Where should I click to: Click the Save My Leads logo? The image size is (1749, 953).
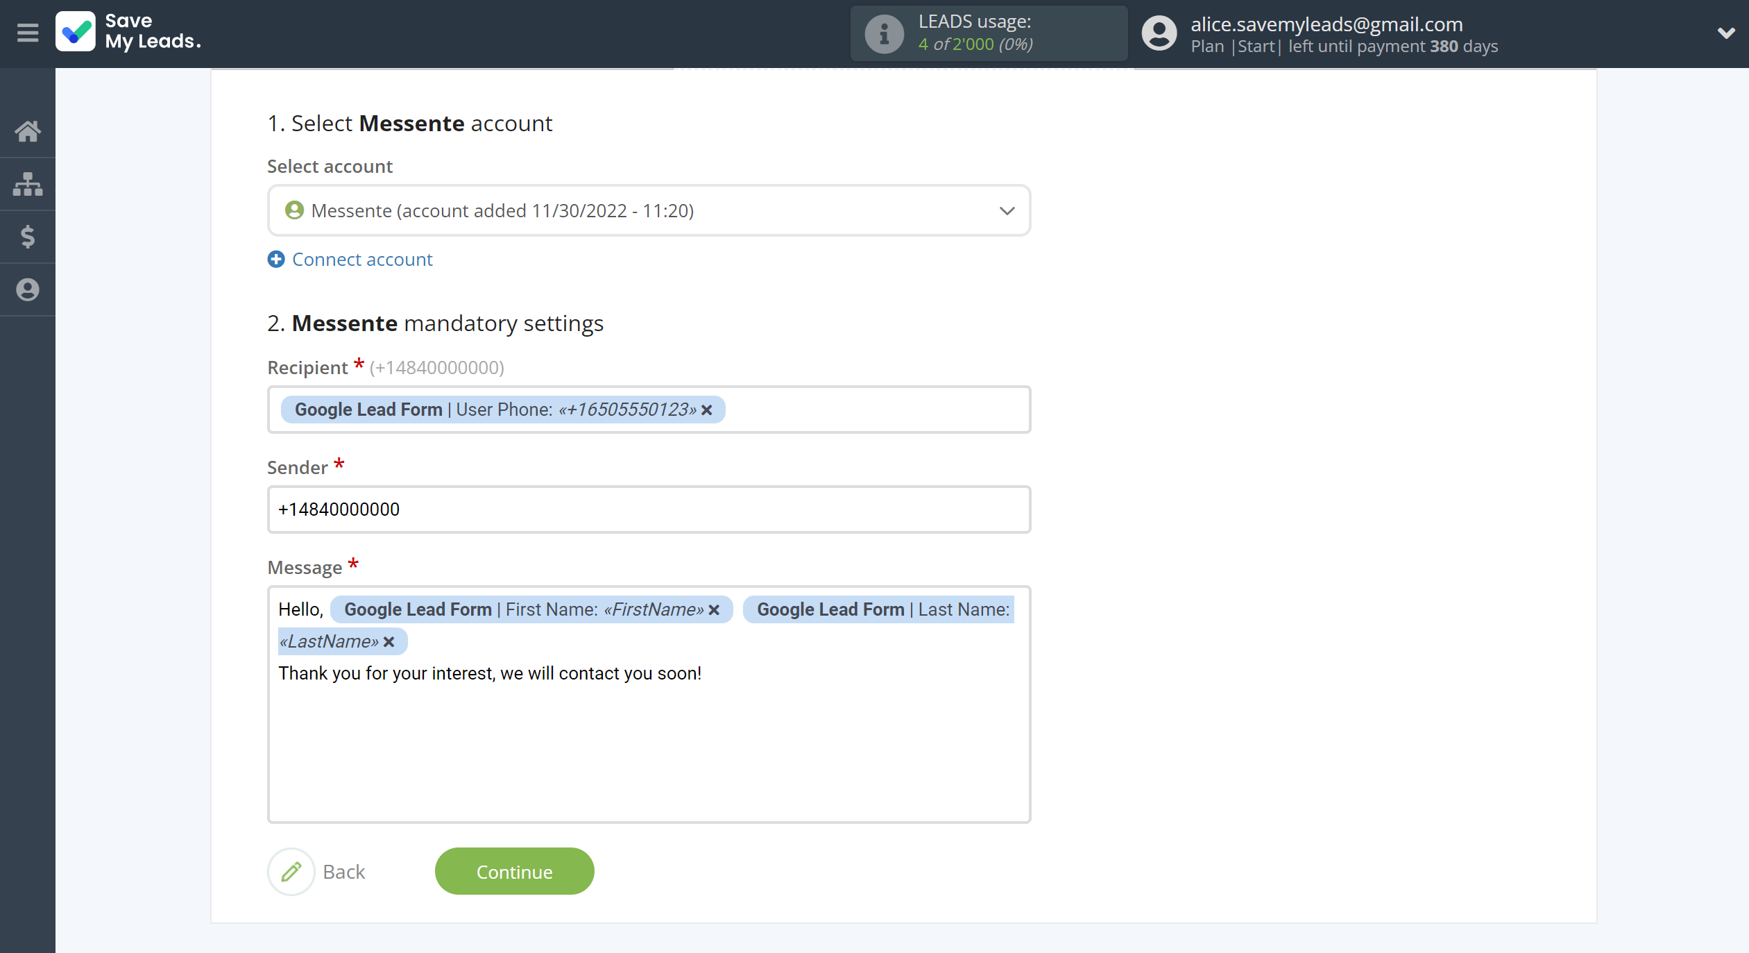129,32
